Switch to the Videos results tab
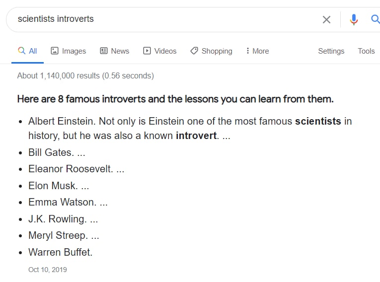This screenshot has width=380, height=282. 160,51
